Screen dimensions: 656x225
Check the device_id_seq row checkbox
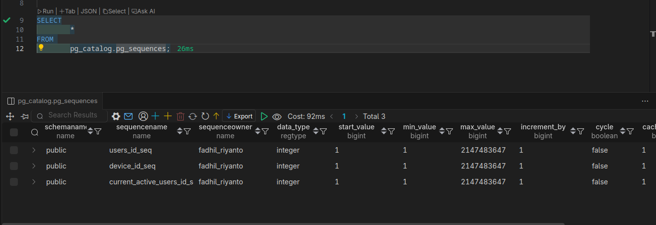[14, 166]
